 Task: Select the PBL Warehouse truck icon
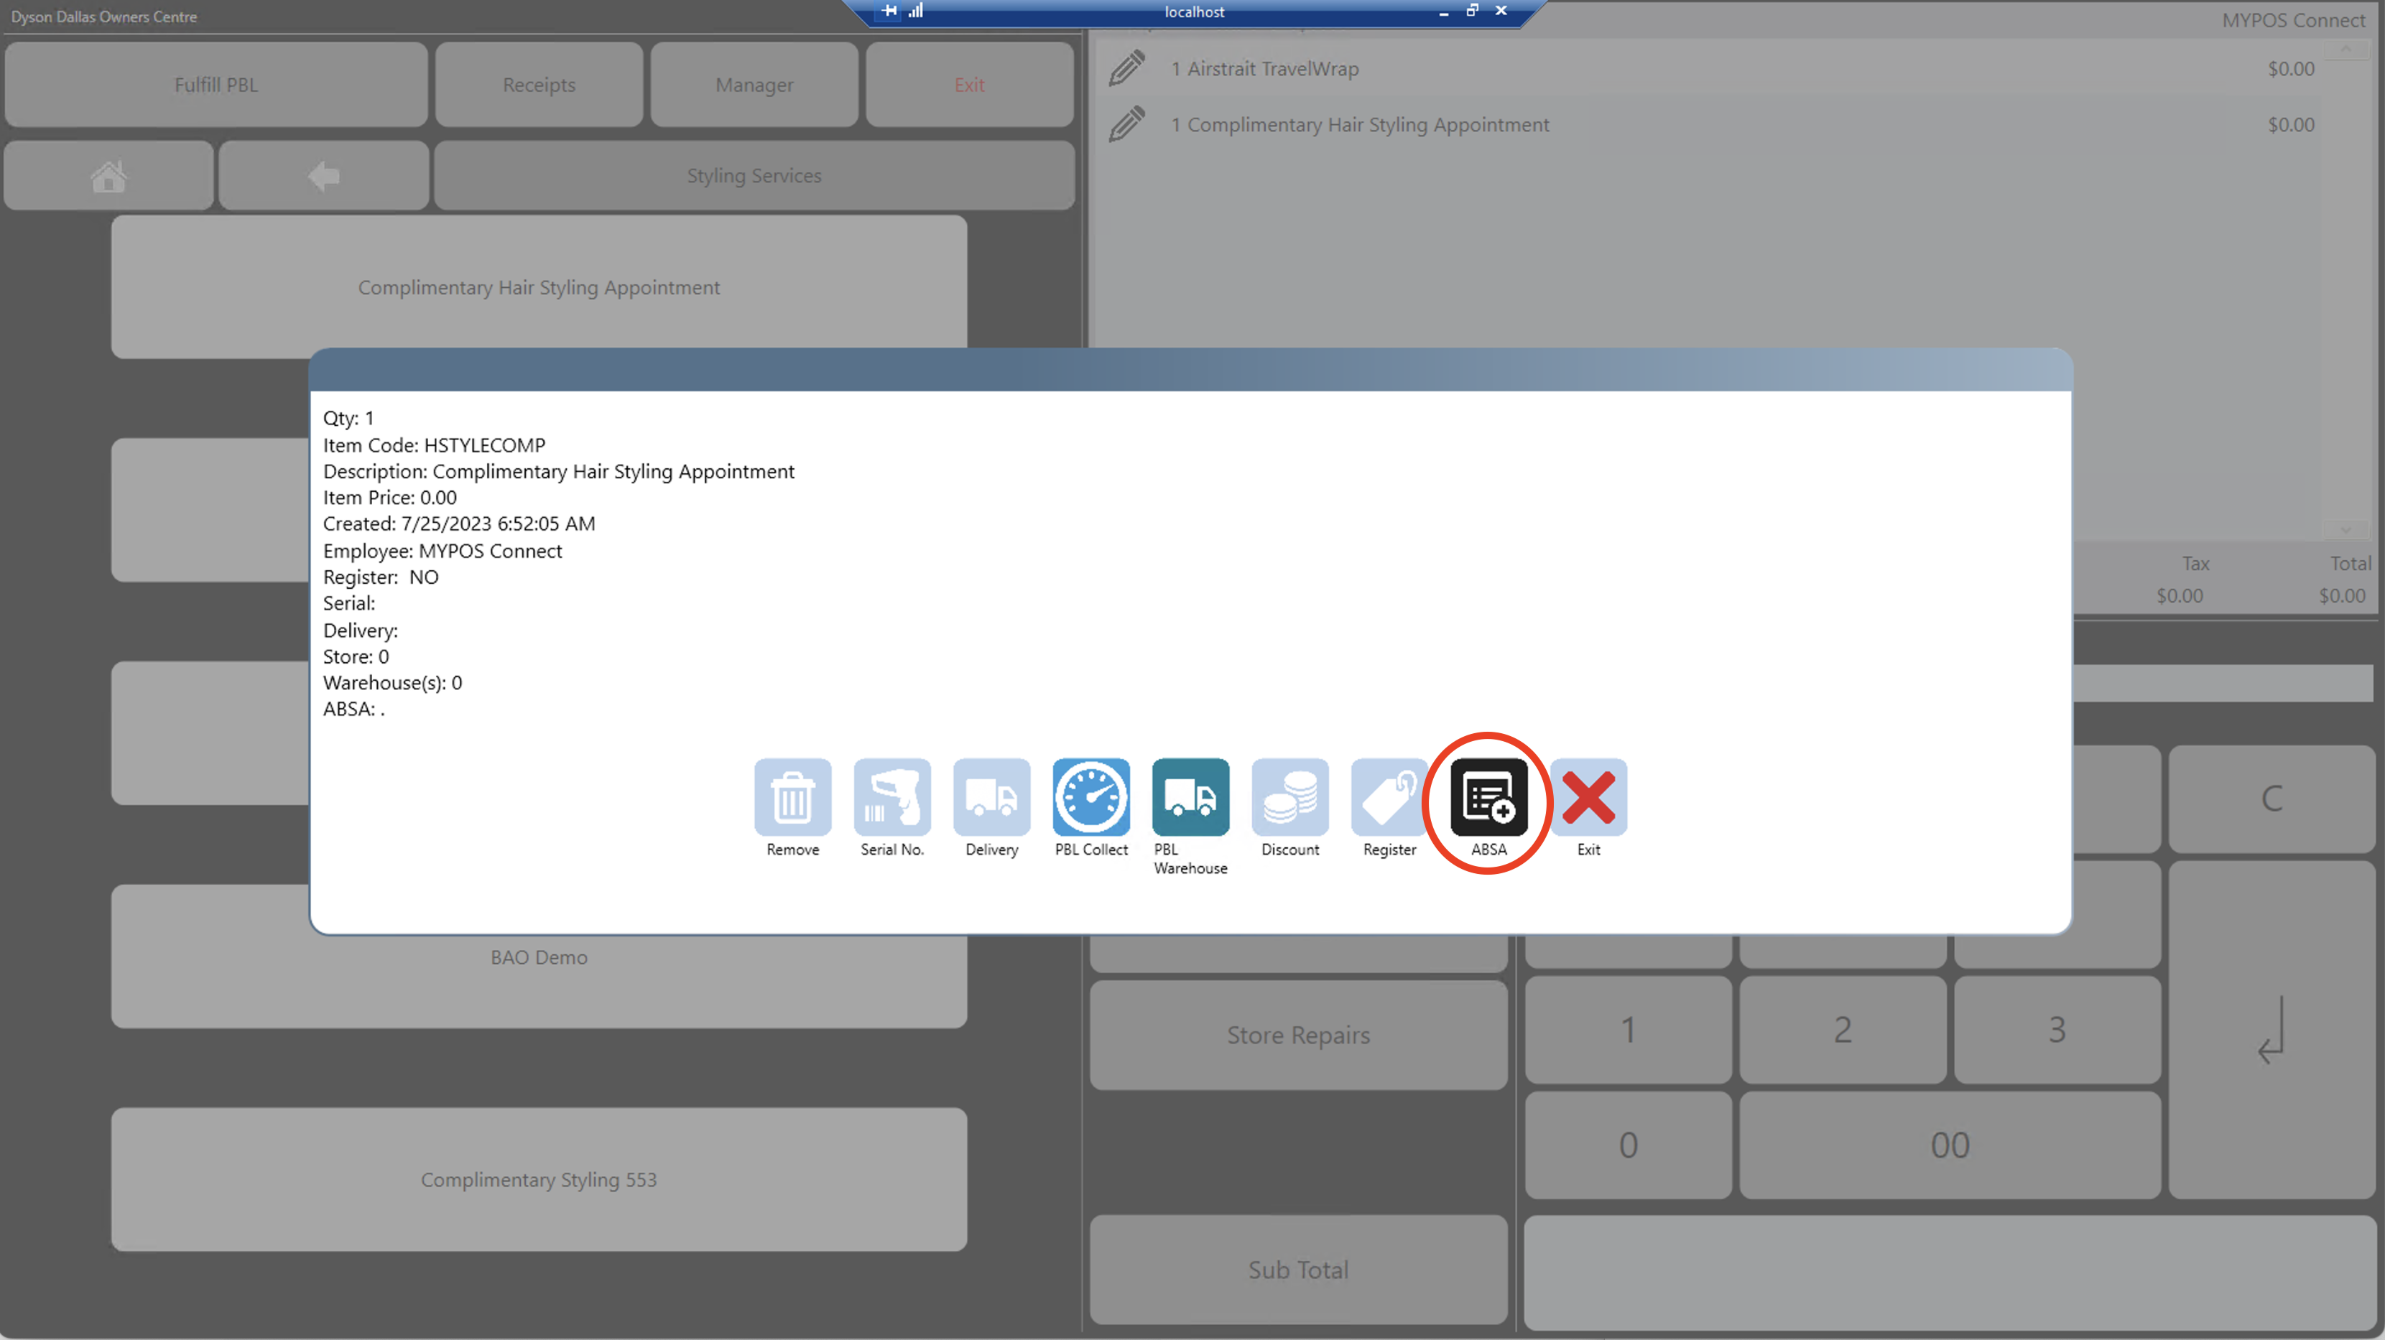click(1190, 797)
